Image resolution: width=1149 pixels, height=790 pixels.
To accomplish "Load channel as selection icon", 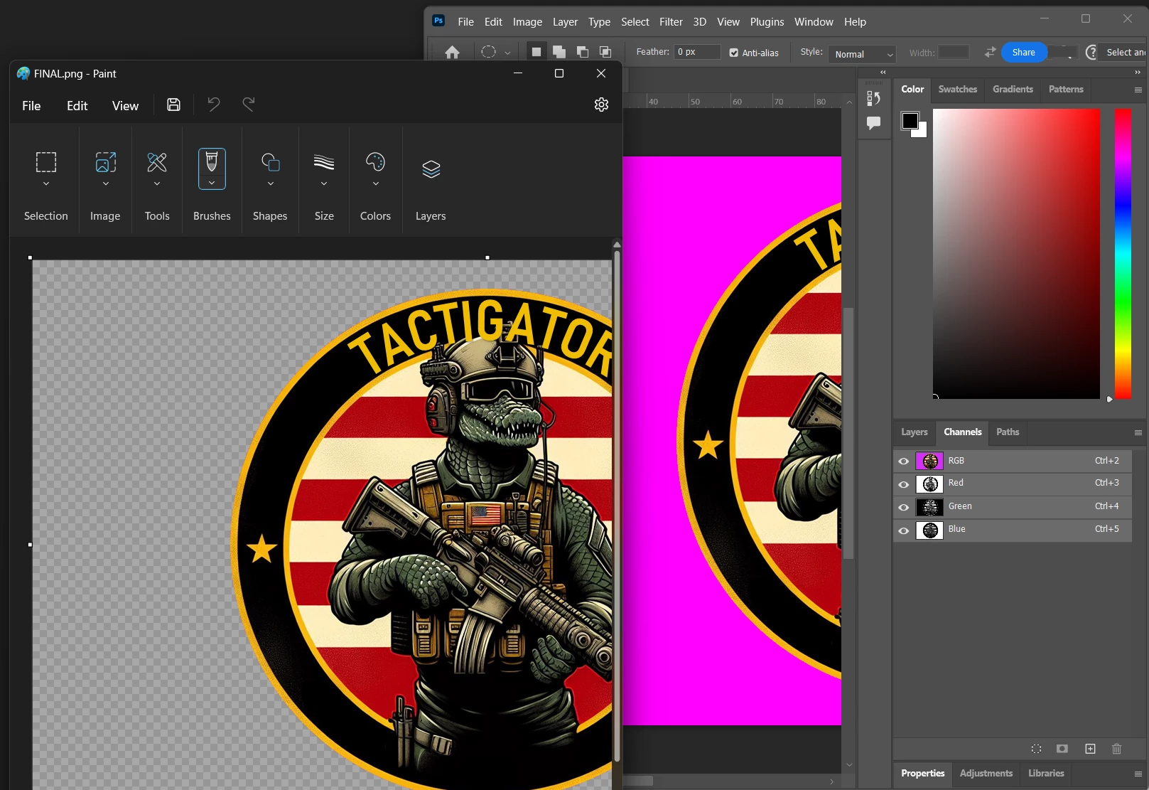I will coord(1036,749).
